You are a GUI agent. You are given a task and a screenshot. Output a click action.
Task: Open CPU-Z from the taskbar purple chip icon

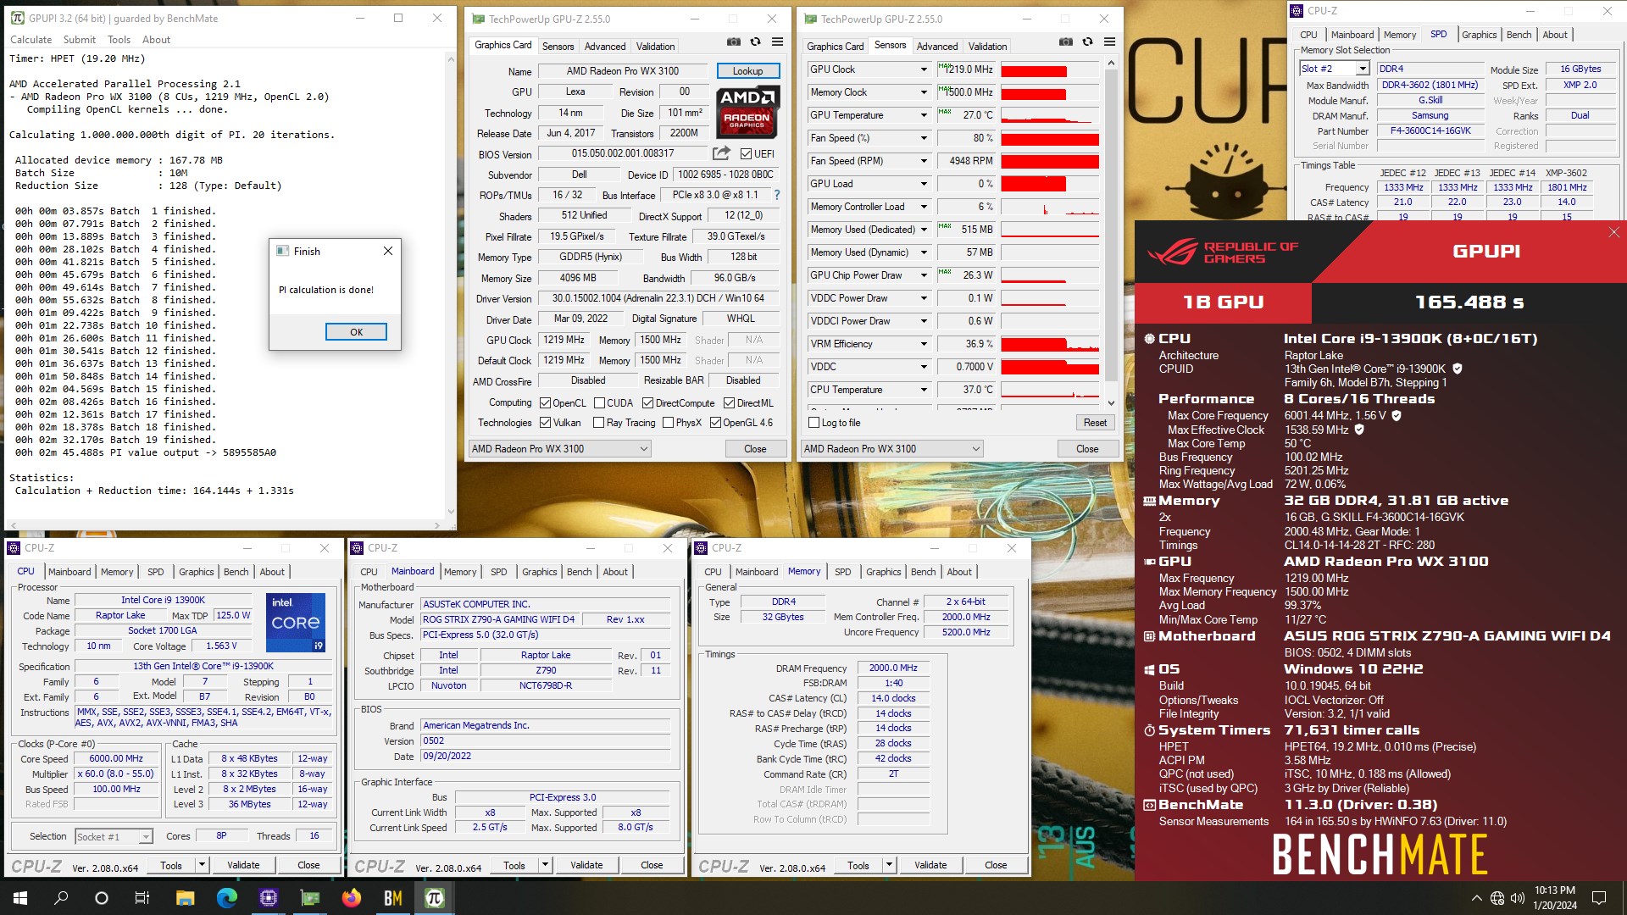269,898
